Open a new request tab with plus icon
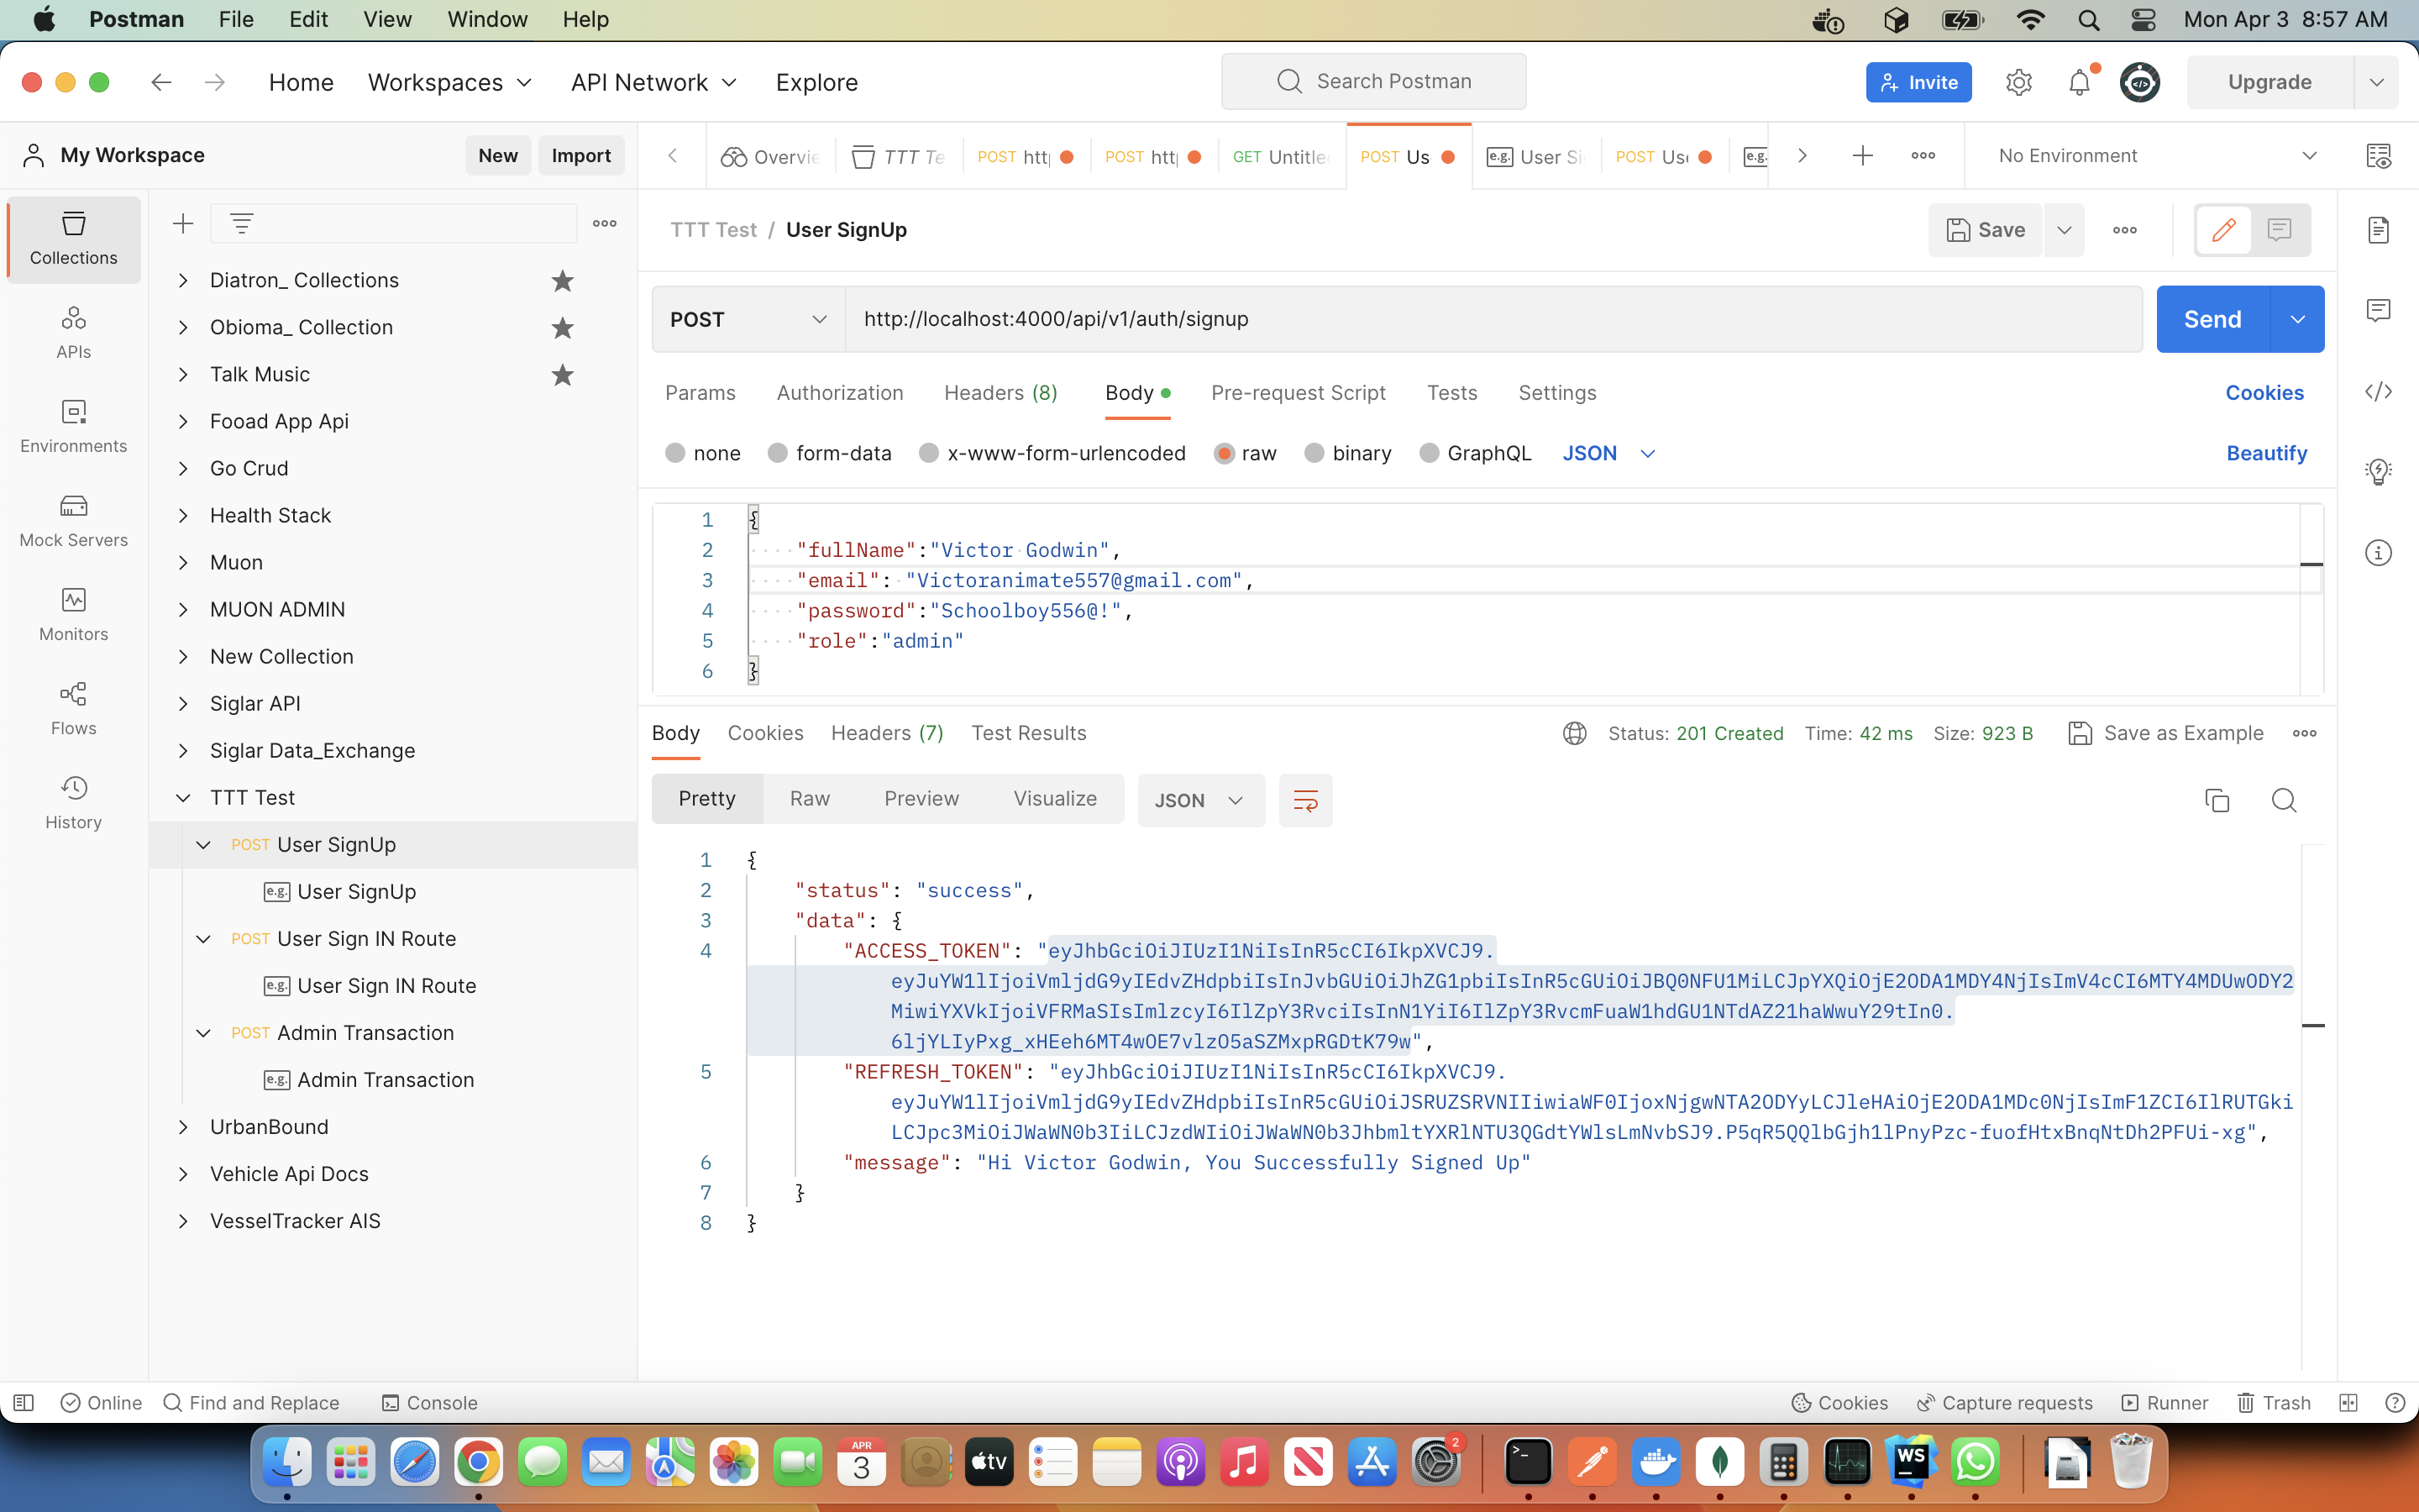 pos(1862,156)
